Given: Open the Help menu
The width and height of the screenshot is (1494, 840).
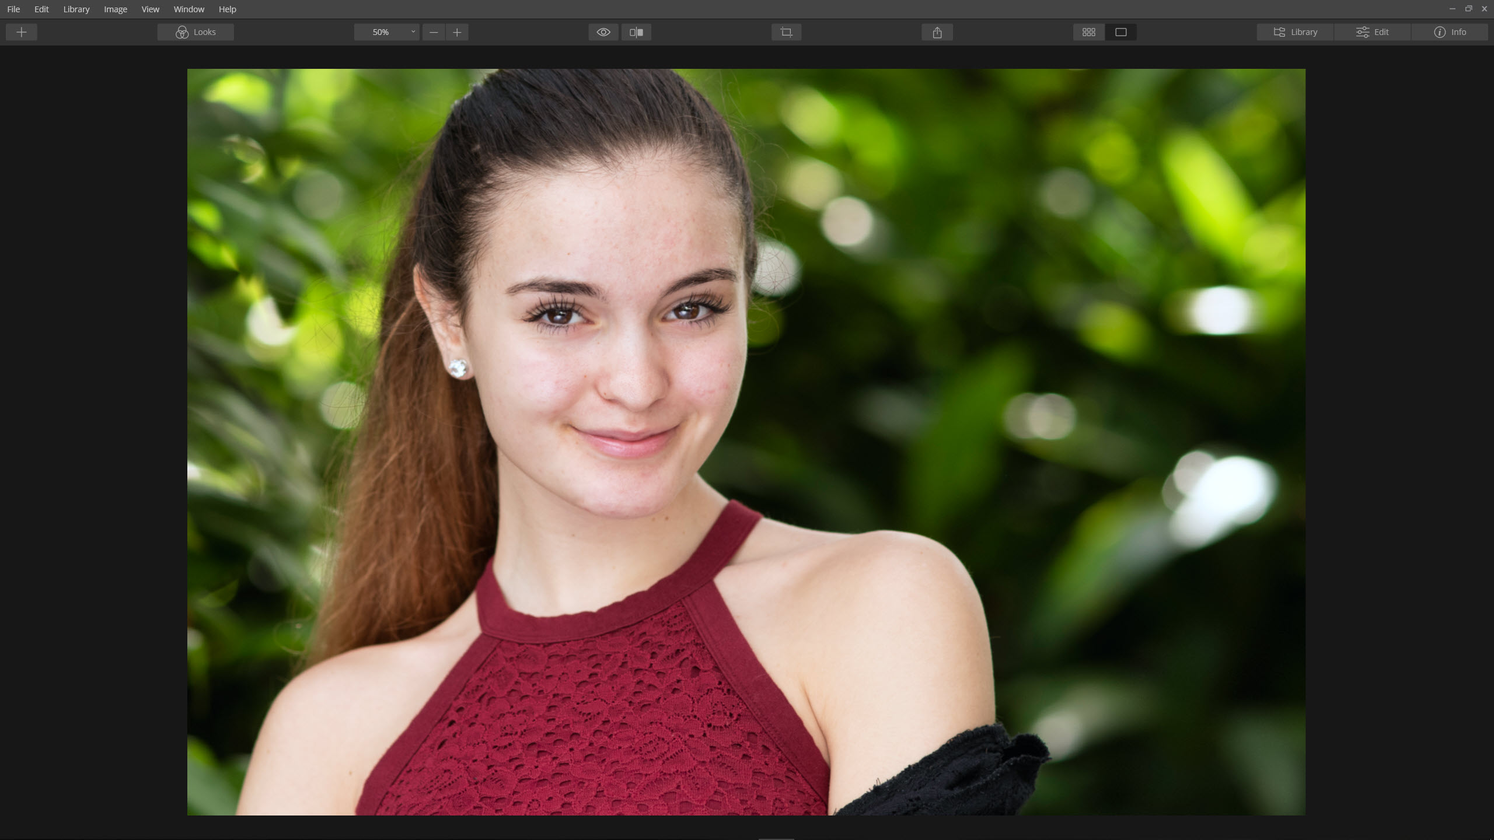Looking at the screenshot, I should pos(227,9).
